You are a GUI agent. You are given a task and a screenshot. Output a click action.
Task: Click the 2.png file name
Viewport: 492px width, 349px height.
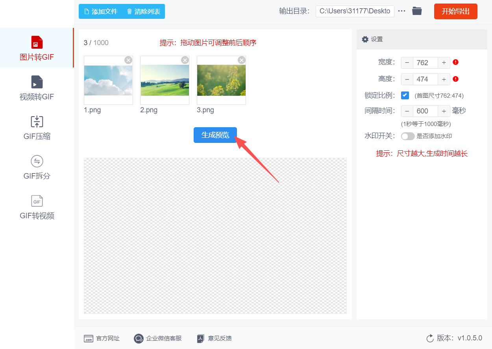click(x=149, y=110)
